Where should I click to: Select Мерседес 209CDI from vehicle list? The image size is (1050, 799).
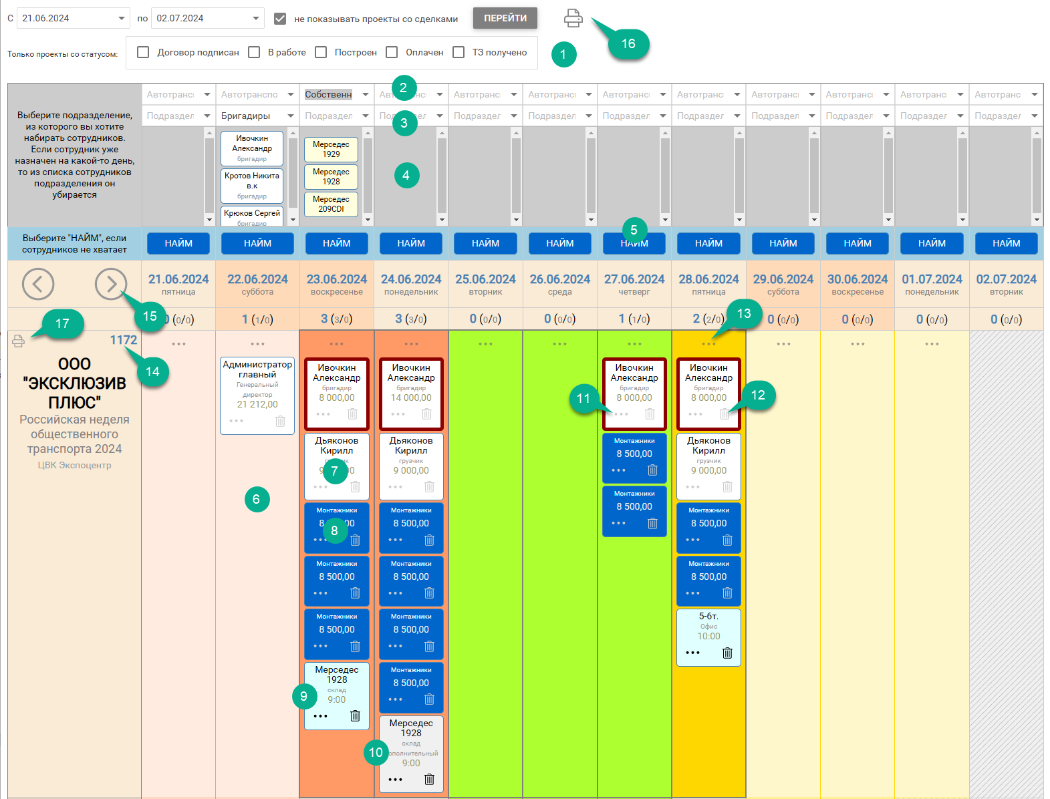(331, 204)
